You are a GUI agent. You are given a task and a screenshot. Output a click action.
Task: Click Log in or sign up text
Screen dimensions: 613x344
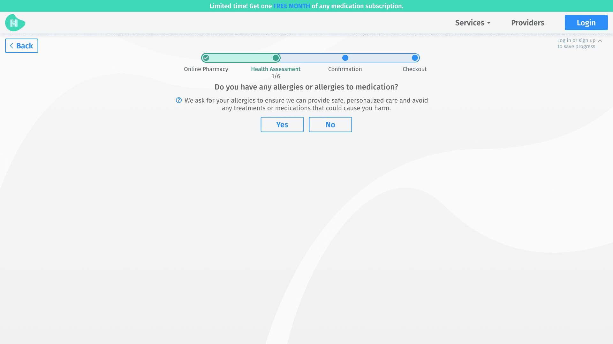(x=576, y=40)
